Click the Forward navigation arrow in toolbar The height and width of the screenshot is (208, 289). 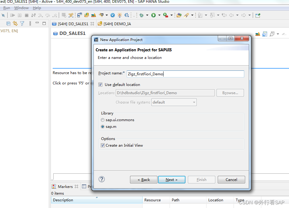pyautogui.click(x=244, y=15)
